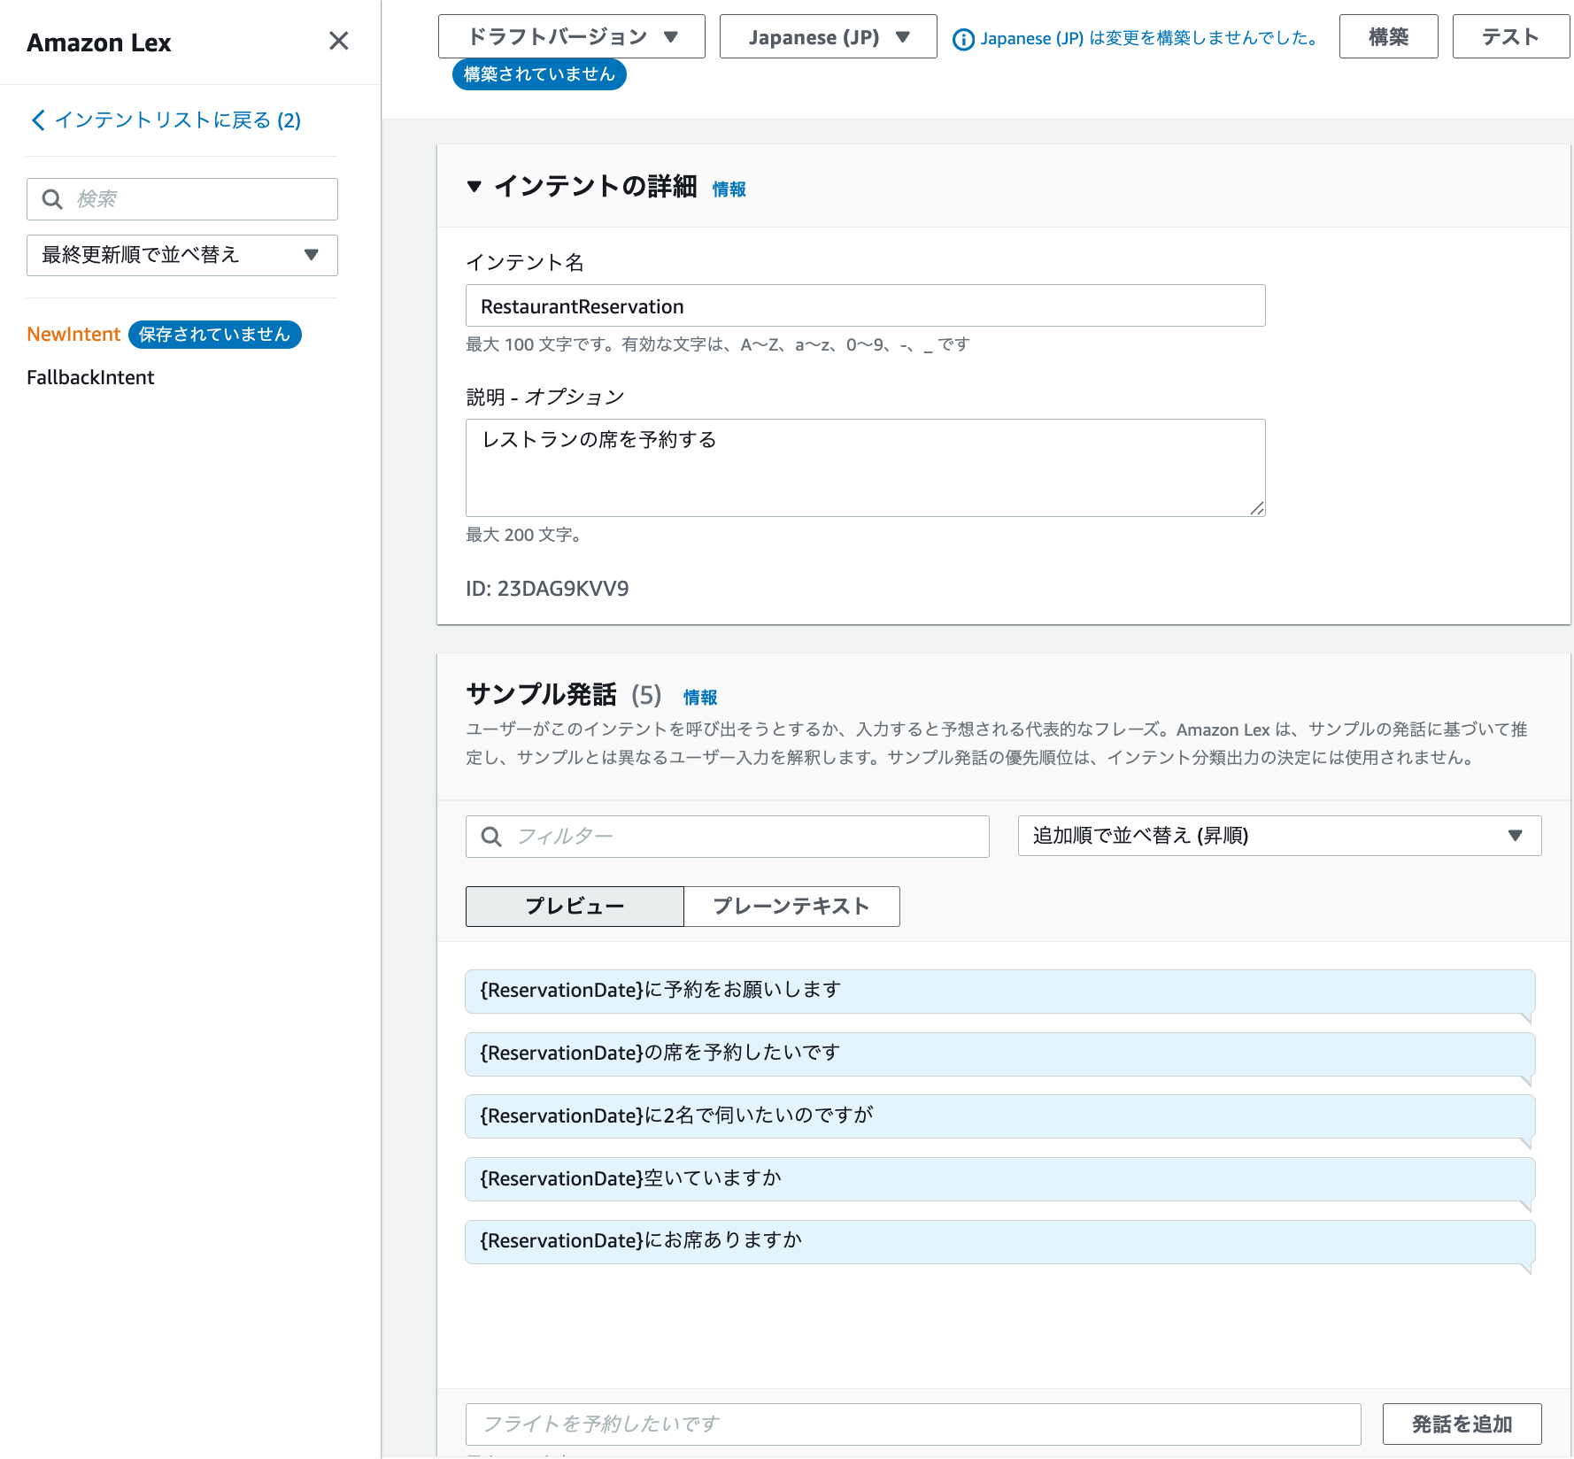1574x1459 pixels.
Task: Click the 保存されていません badge
Action: (x=215, y=335)
